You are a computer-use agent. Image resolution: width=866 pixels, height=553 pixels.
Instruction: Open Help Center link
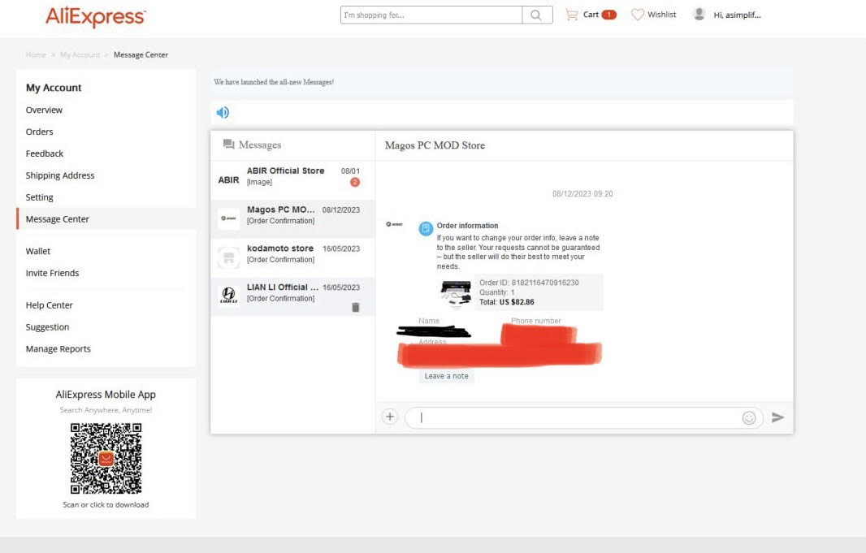click(x=50, y=305)
